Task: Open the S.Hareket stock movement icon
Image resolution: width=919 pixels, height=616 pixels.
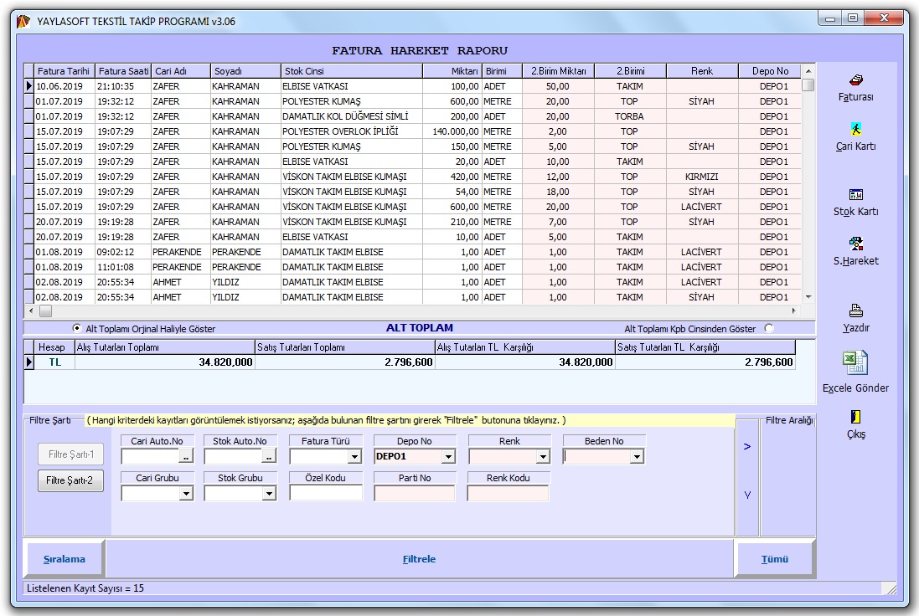Action: tap(855, 244)
